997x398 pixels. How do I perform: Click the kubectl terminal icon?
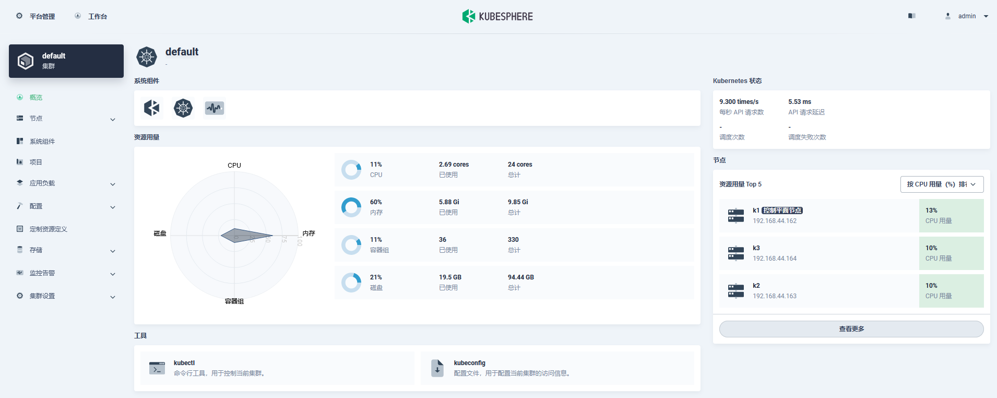click(x=157, y=368)
